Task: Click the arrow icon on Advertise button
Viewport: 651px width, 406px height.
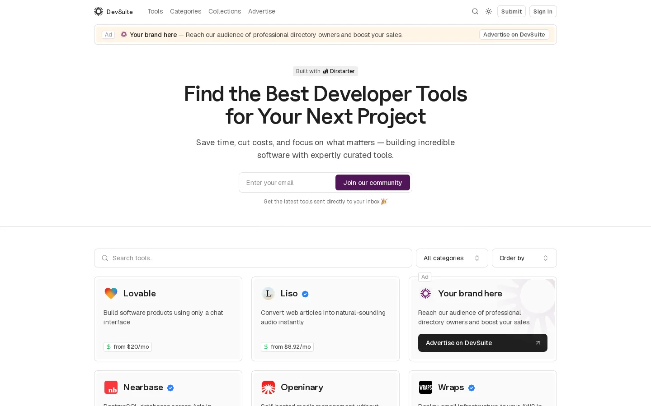Action: 538,343
